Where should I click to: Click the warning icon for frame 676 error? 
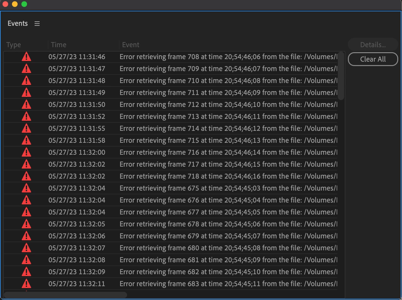26,200
